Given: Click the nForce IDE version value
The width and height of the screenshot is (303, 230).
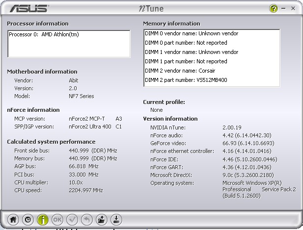Looking at the screenshot, I should (249, 159).
